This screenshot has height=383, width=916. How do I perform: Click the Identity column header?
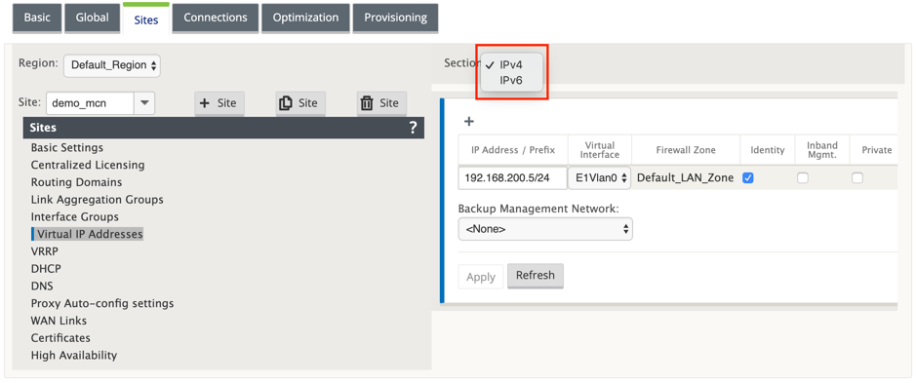coord(768,150)
